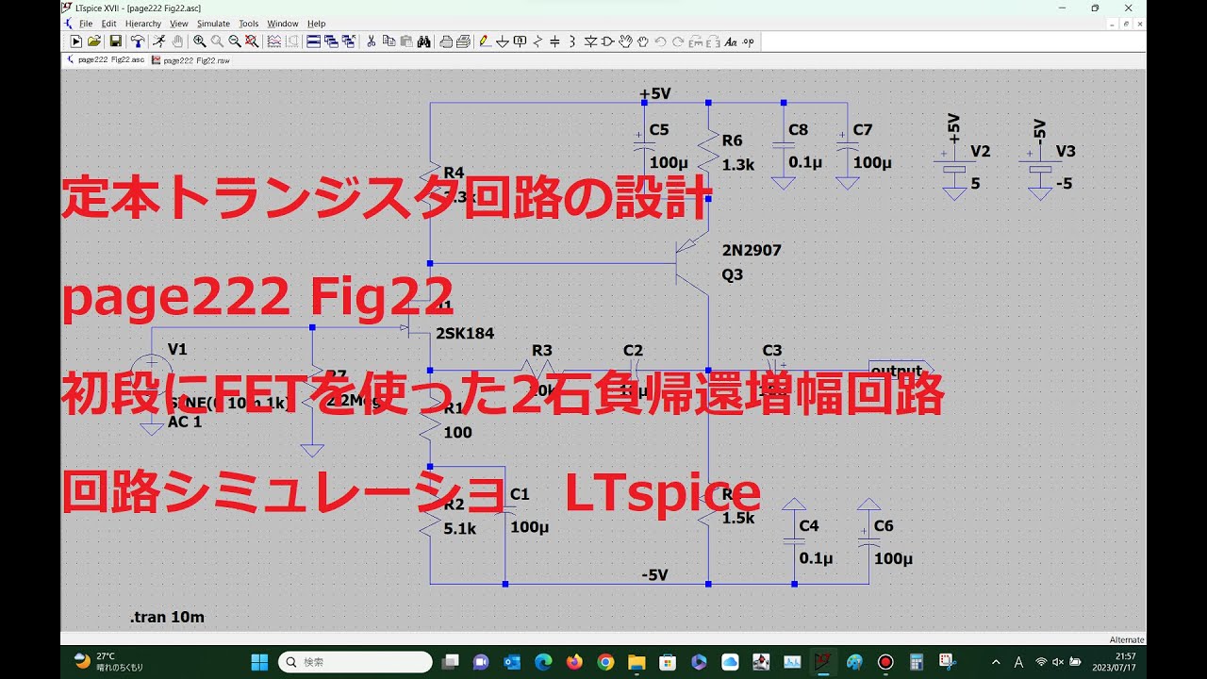Switch to the page222 Fig22.raw tab
The image size is (1207, 679).
190,59
